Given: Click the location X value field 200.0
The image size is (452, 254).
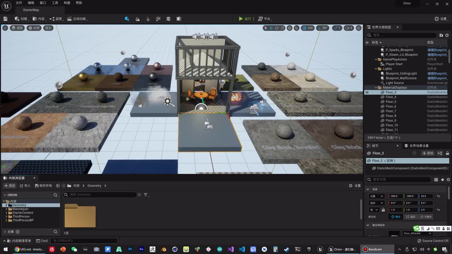Looking at the screenshot, I should tap(395, 196).
